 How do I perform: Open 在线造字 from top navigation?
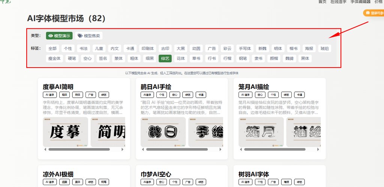click(x=338, y=1)
